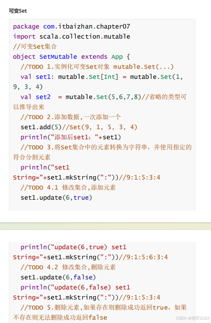Click the TODO 4.1 修改集合,添加元素 comment
Image resolution: width=211 pixels, height=323 pixels.
pos(68,188)
